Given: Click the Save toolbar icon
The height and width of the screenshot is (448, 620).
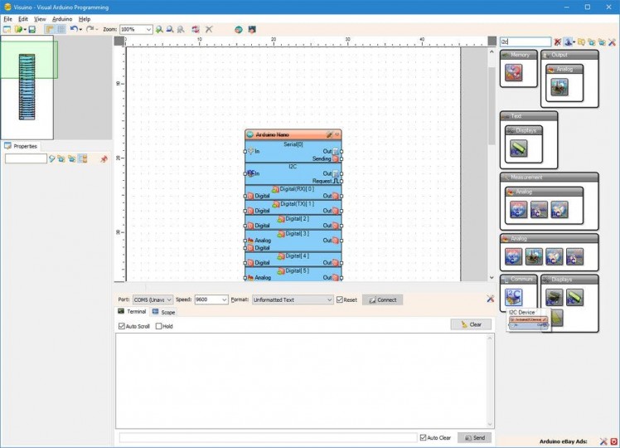Looking at the screenshot, I should (x=31, y=29).
